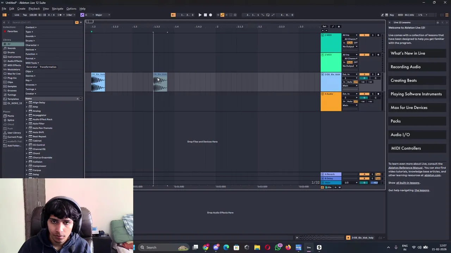The image size is (451, 253).
Task: Toggle the arrangement Loop switch
Action: pos(268,15)
